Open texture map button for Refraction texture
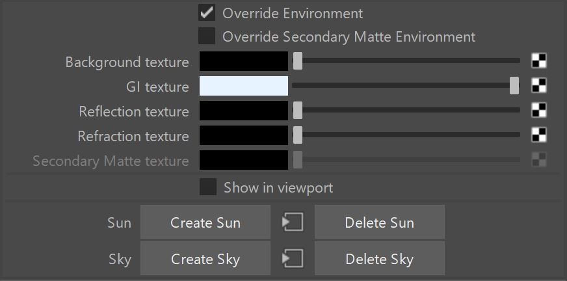 (539, 135)
